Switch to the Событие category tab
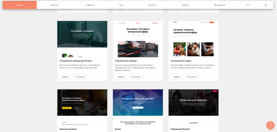The image size is (277, 132). pos(90,5)
